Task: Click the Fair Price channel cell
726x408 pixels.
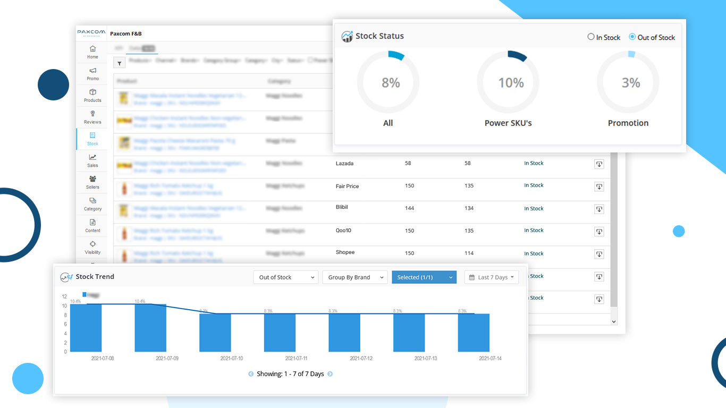Action: (x=347, y=186)
